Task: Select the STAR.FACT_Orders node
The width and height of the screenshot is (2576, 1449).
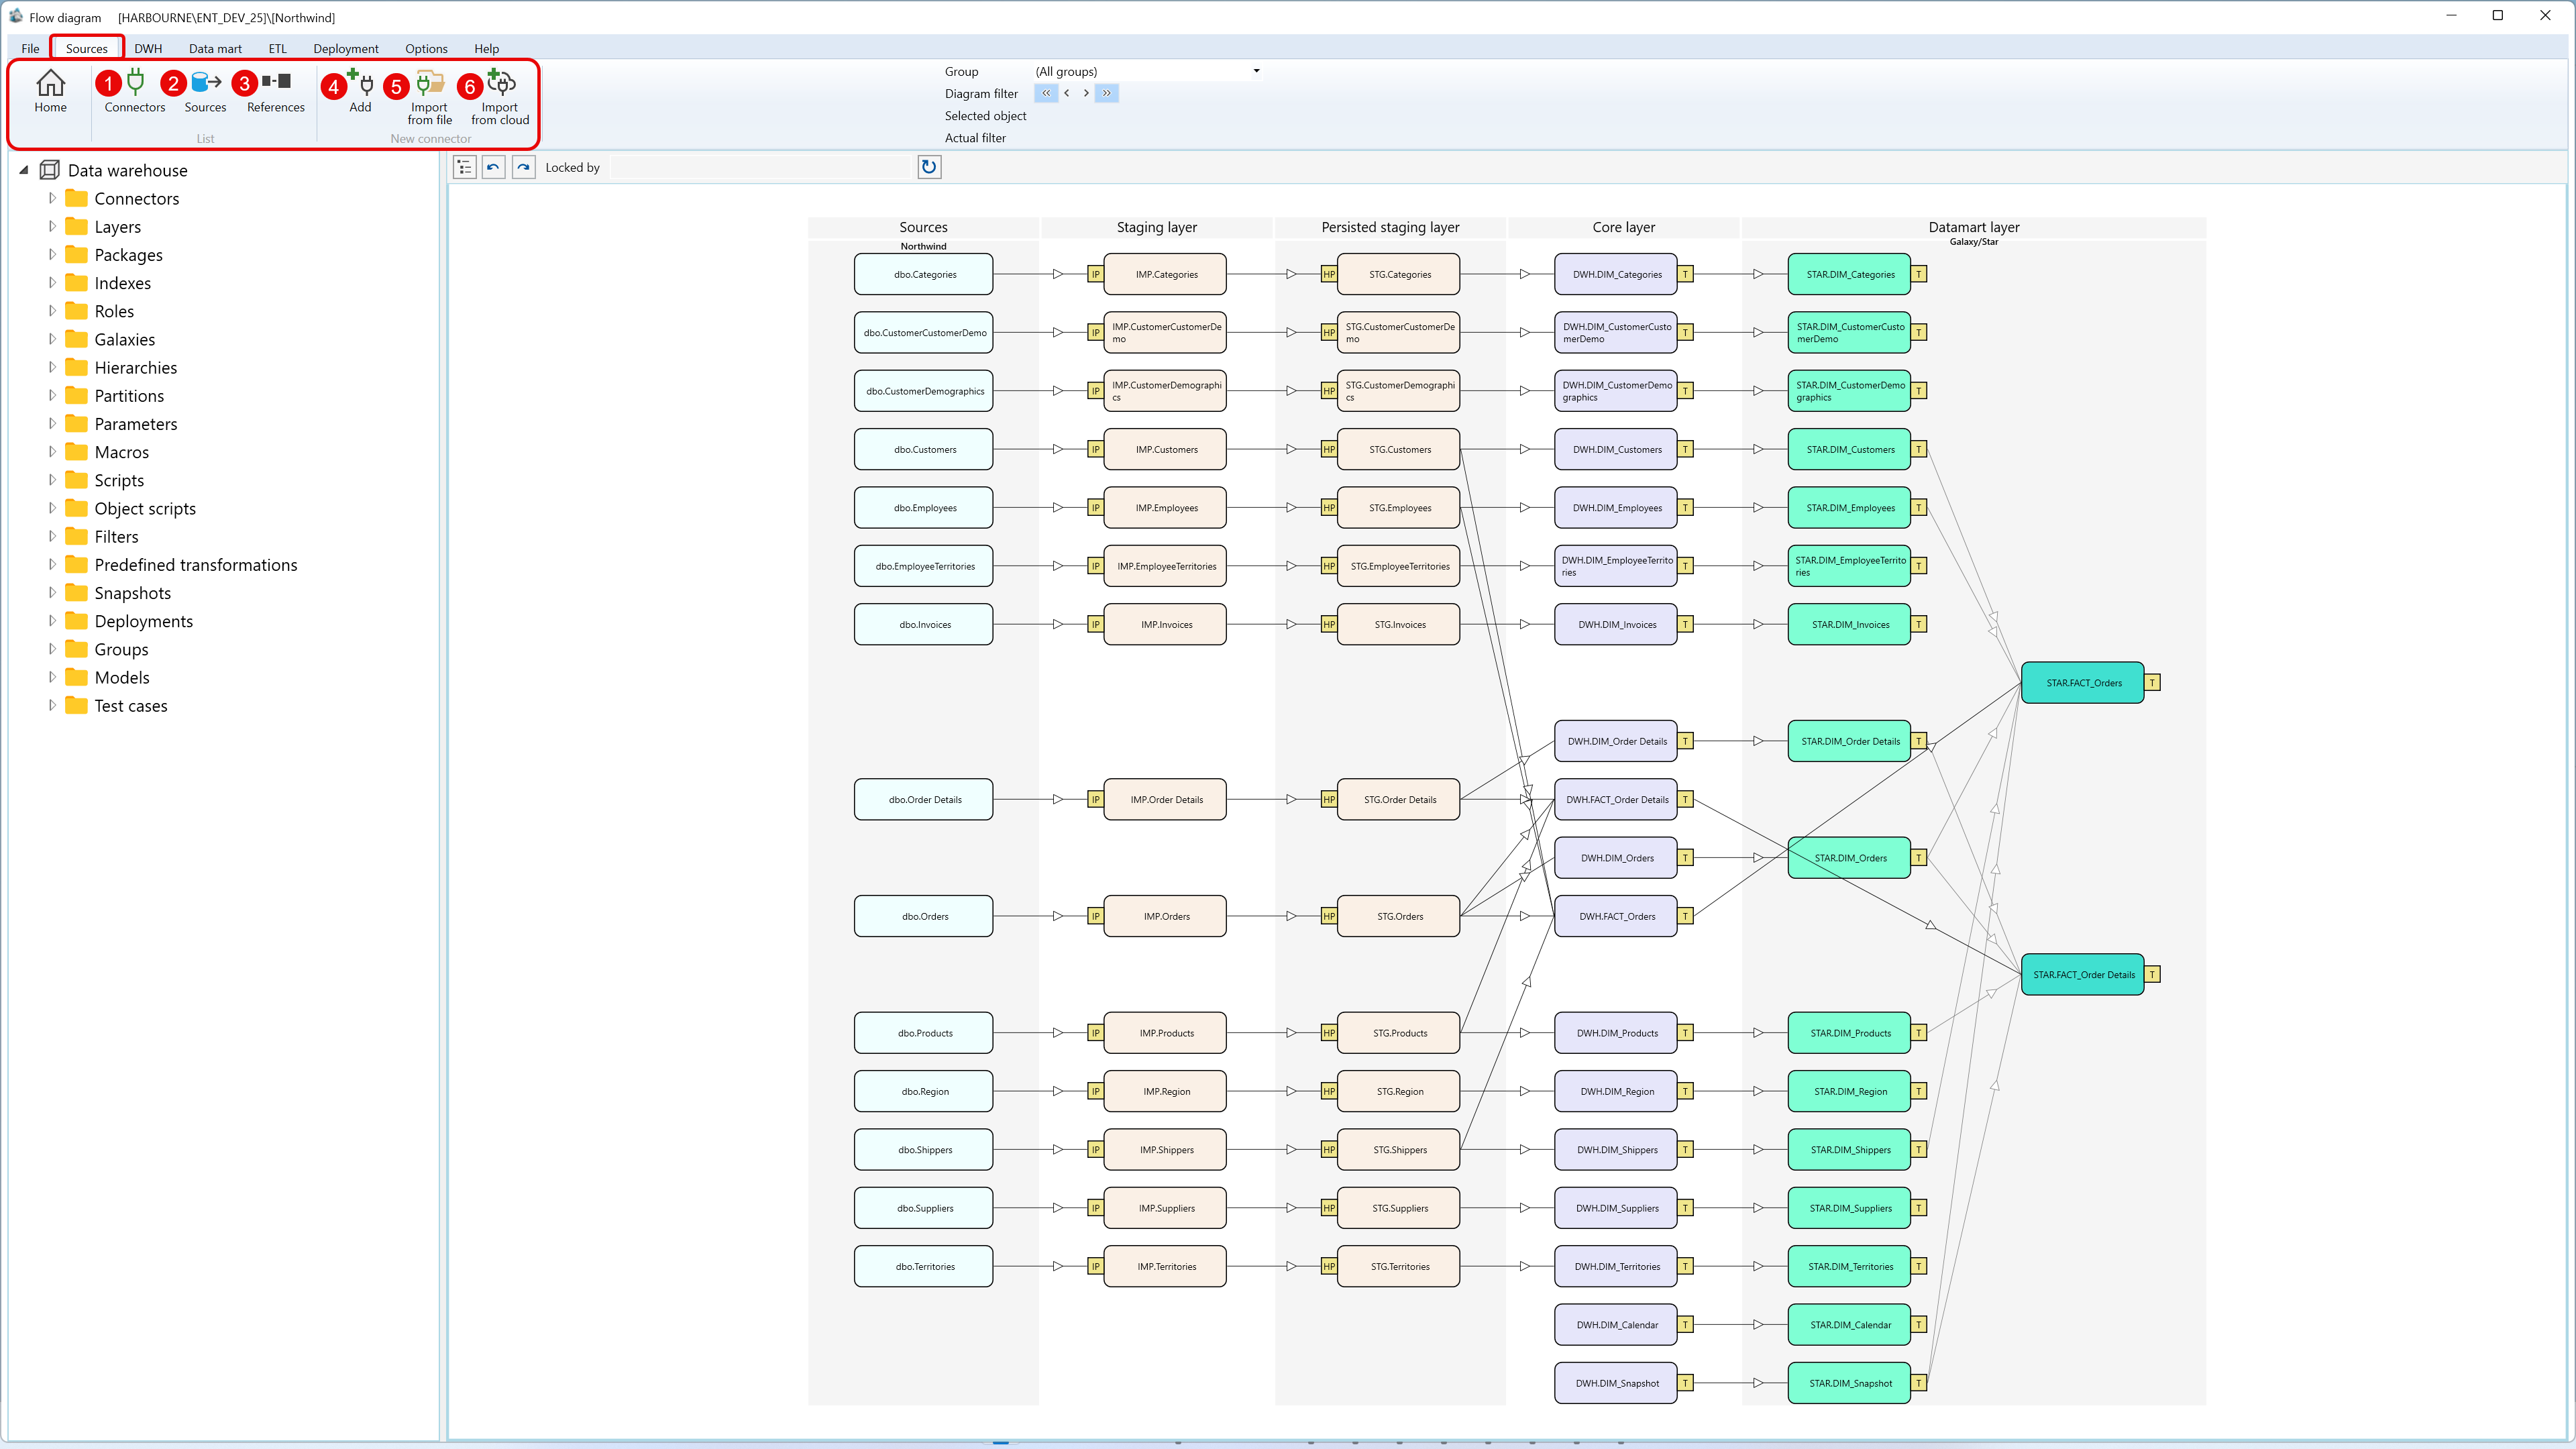Action: 2083,683
